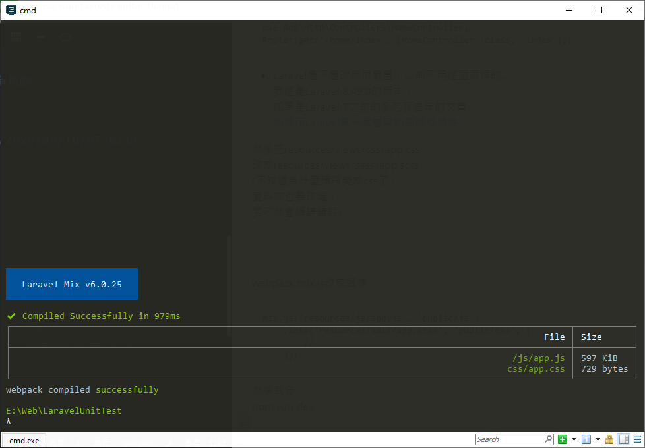Viewport: 645px width, 448px height.
Task: Click the /js/app.js file entry
Action: coord(538,358)
